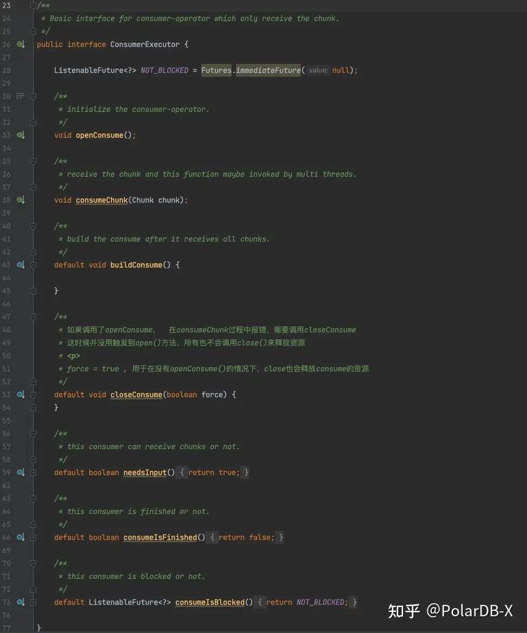Click fold end marker at line 54
The image size is (527, 633).
pyautogui.click(x=34, y=408)
